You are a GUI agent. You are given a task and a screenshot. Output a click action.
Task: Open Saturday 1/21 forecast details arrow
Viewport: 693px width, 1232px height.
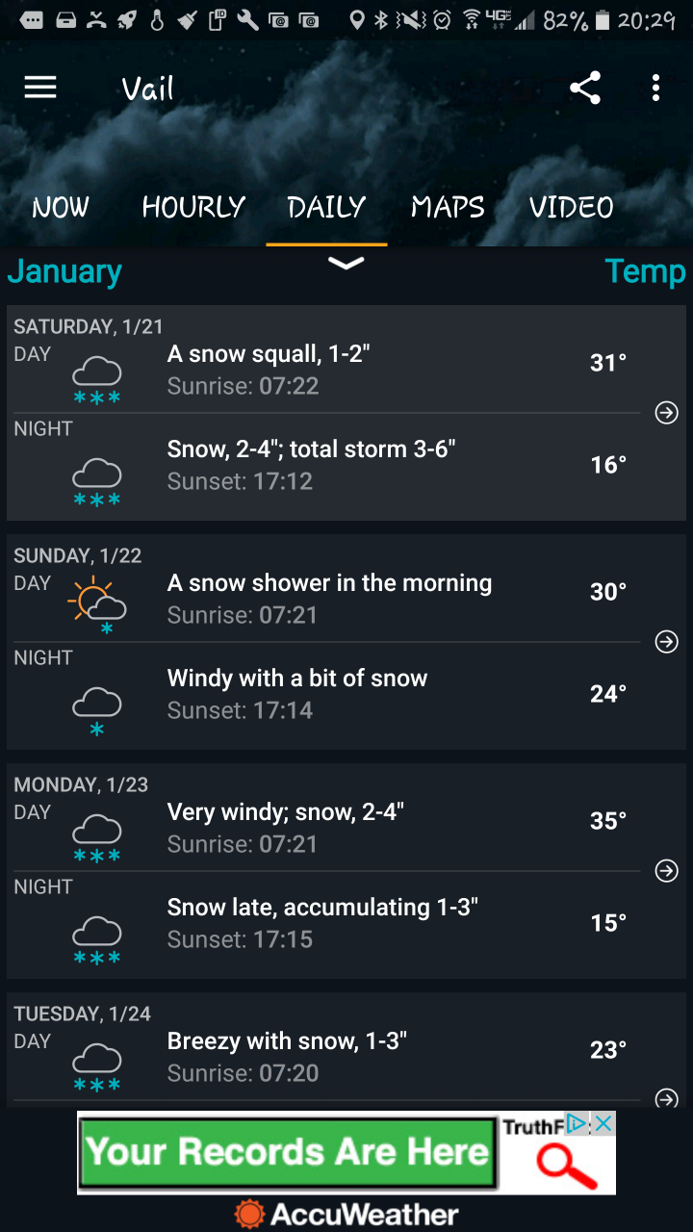[x=666, y=413]
